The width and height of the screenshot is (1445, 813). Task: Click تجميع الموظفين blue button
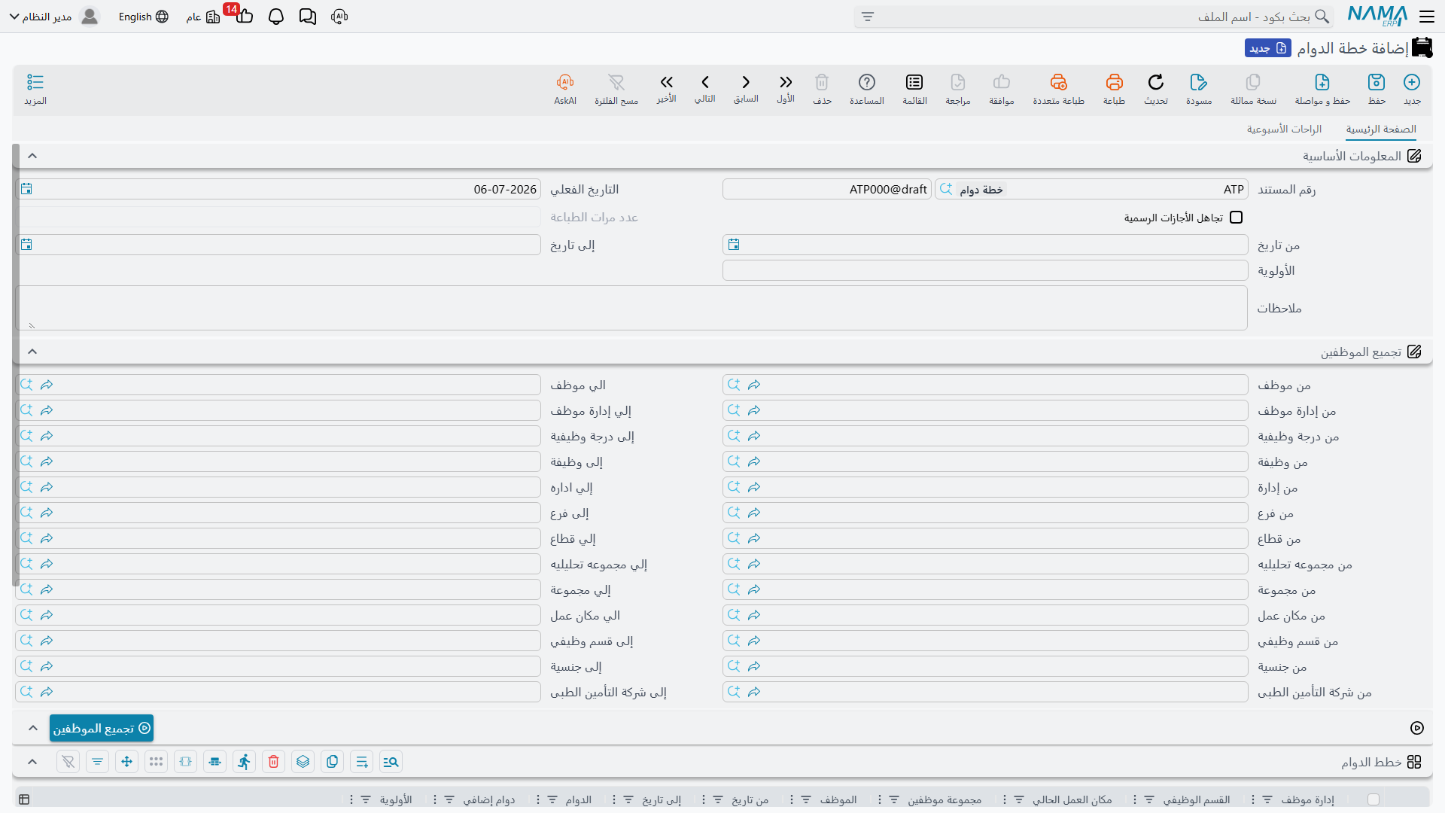[102, 728]
